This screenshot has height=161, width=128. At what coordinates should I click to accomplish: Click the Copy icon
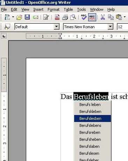tap(111, 17)
